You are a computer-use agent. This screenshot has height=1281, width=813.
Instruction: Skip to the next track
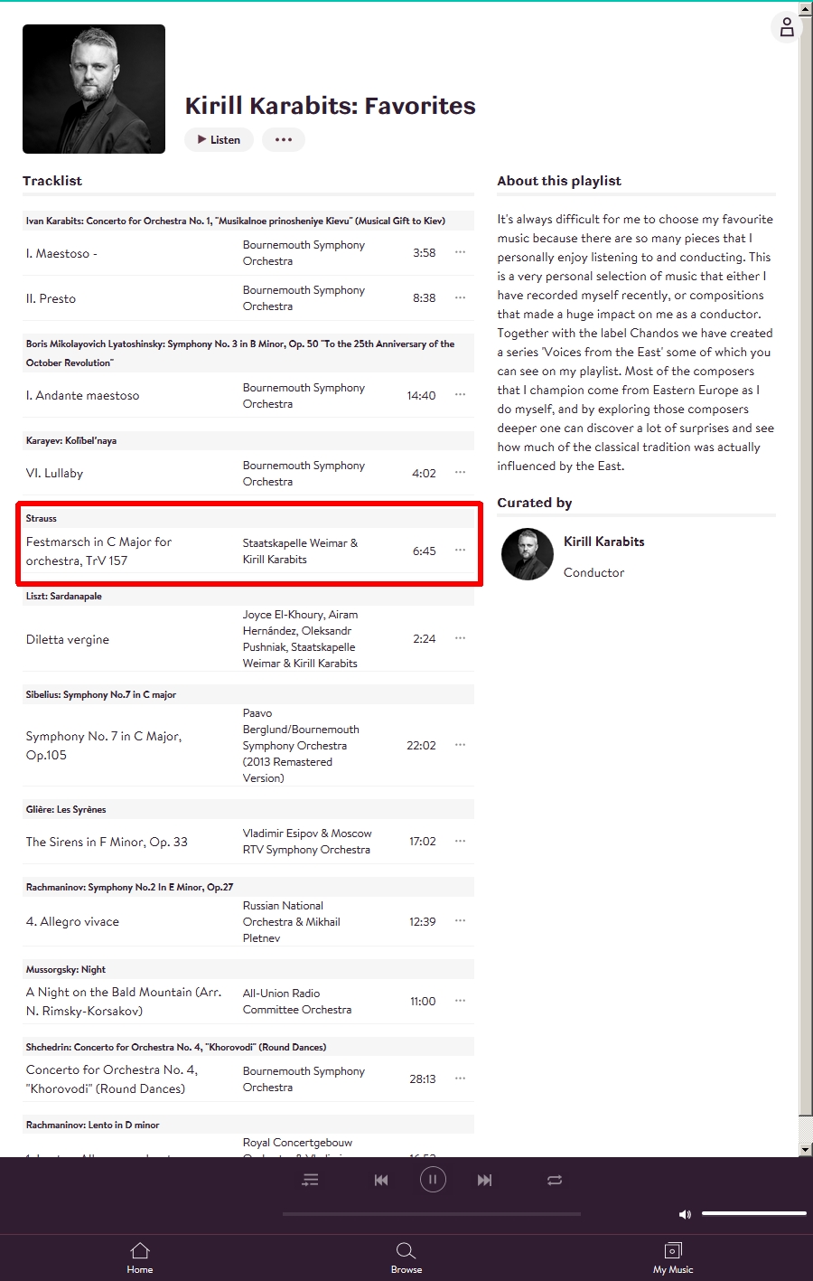[x=485, y=1180]
